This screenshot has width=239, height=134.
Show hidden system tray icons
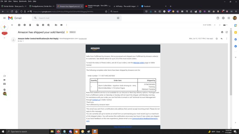point(223,131)
